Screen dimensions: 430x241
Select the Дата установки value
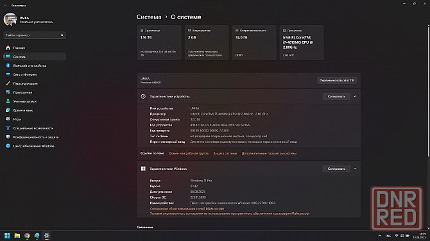198,192
